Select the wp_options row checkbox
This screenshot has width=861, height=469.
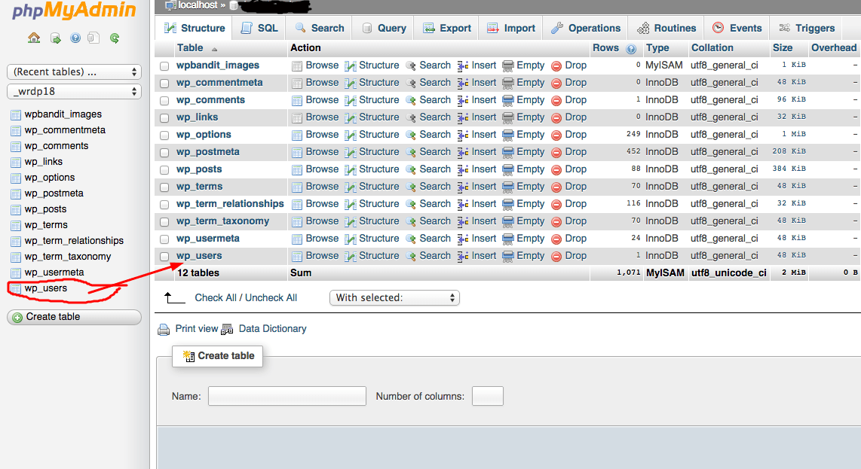[164, 135]
